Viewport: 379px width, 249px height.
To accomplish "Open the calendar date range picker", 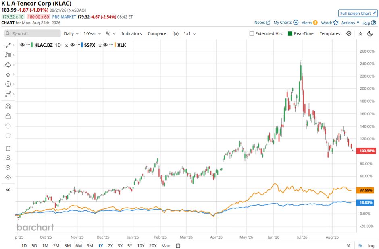I will [x=178, y=246].
